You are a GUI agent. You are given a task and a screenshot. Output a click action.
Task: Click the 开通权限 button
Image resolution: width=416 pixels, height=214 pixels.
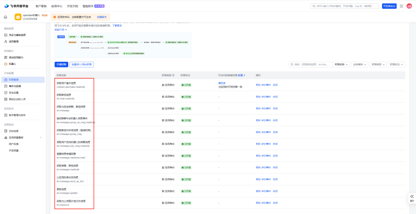[x=61, y=65]
